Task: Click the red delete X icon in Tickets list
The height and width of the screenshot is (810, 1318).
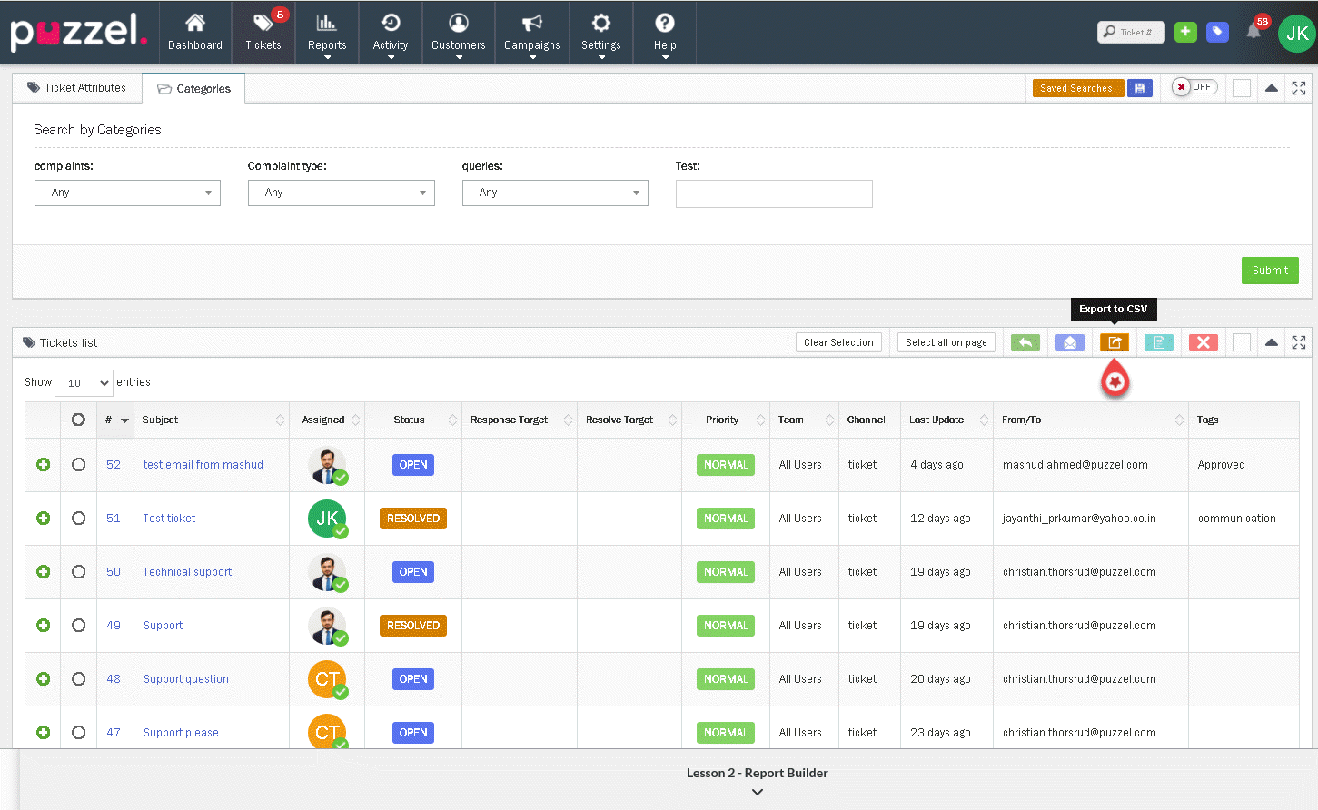Action: coord(1203,342)
